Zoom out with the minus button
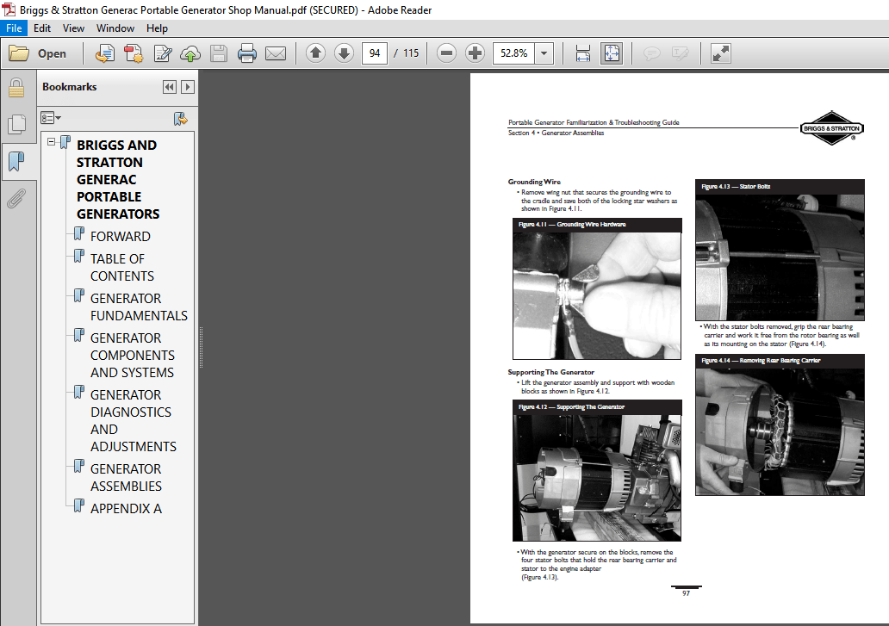The height and width of the screenshot is (626, 889). [x=447, y=53]
